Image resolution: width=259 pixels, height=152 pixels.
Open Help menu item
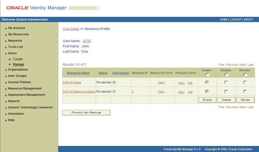(x=11, y=120)
